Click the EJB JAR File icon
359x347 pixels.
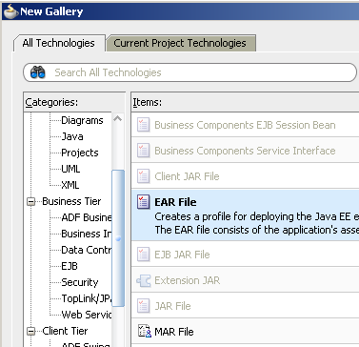pyautogui.click(x=144, y=255)
